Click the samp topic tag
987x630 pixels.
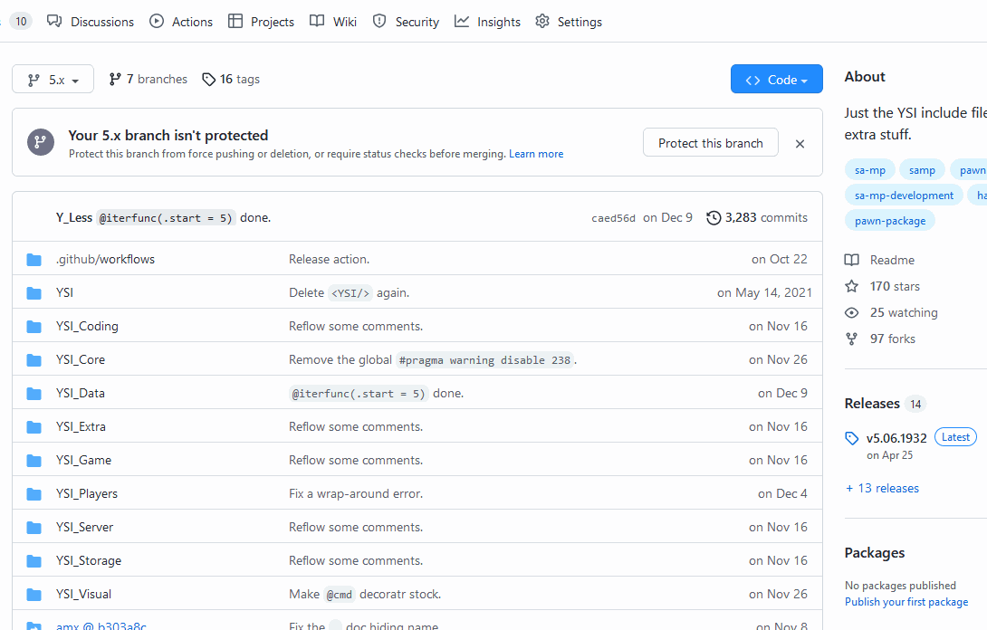pos(922,170)
